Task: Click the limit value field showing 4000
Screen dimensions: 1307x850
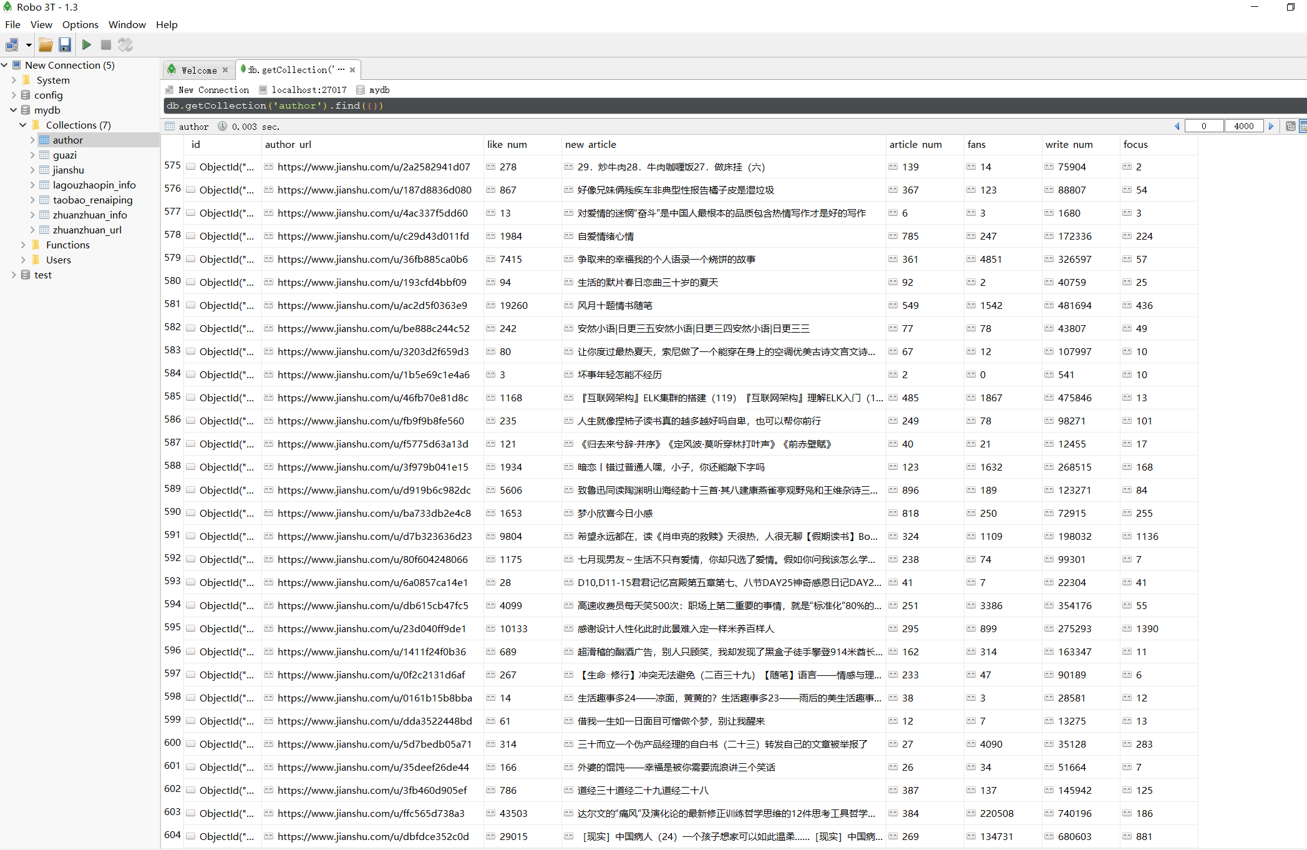Action: tap(1244, 126)
